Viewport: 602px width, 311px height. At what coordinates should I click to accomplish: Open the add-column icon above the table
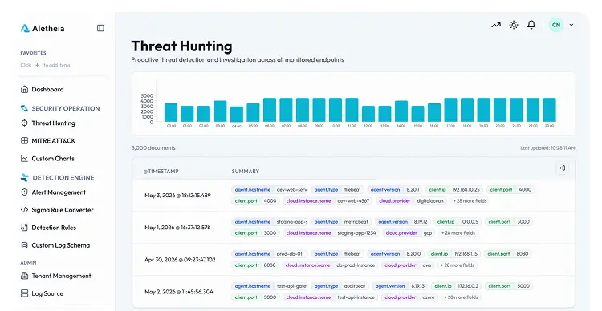coord(563,168)
